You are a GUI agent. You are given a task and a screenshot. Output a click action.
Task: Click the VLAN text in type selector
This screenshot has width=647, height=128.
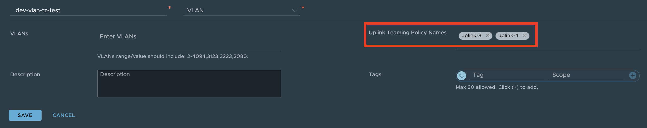[x=196, y=10]
